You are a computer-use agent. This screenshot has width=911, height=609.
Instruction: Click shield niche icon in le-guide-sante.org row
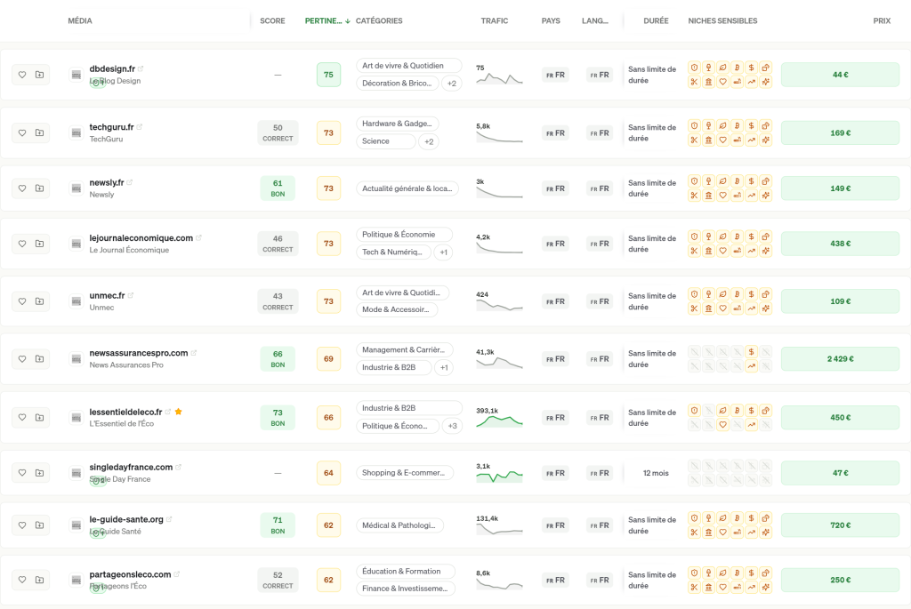click(694, 517)
